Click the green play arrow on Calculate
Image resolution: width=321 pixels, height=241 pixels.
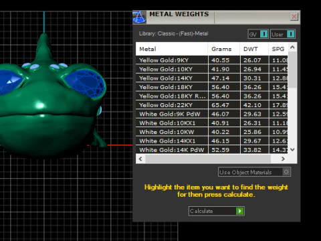pos(240,211)
